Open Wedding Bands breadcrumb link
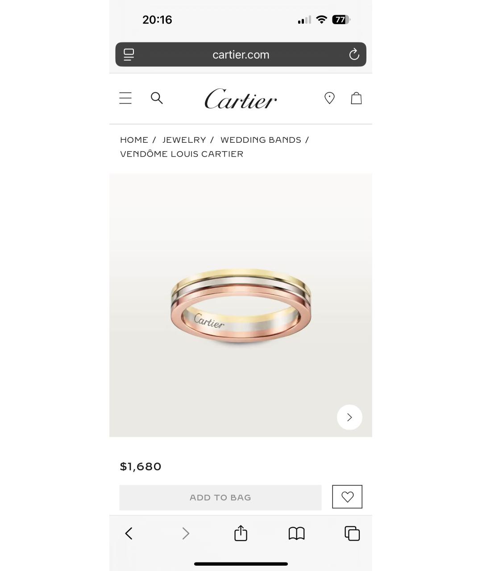482x571 pixels. 261,140
